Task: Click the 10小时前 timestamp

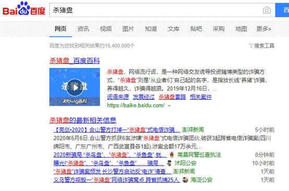Action: coord(263,163)
